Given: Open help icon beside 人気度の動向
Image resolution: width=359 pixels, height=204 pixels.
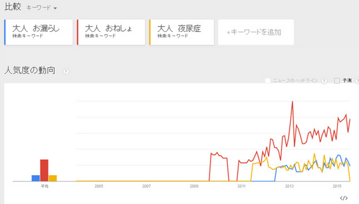Looking at the screenshot, I should click(66, 72).
